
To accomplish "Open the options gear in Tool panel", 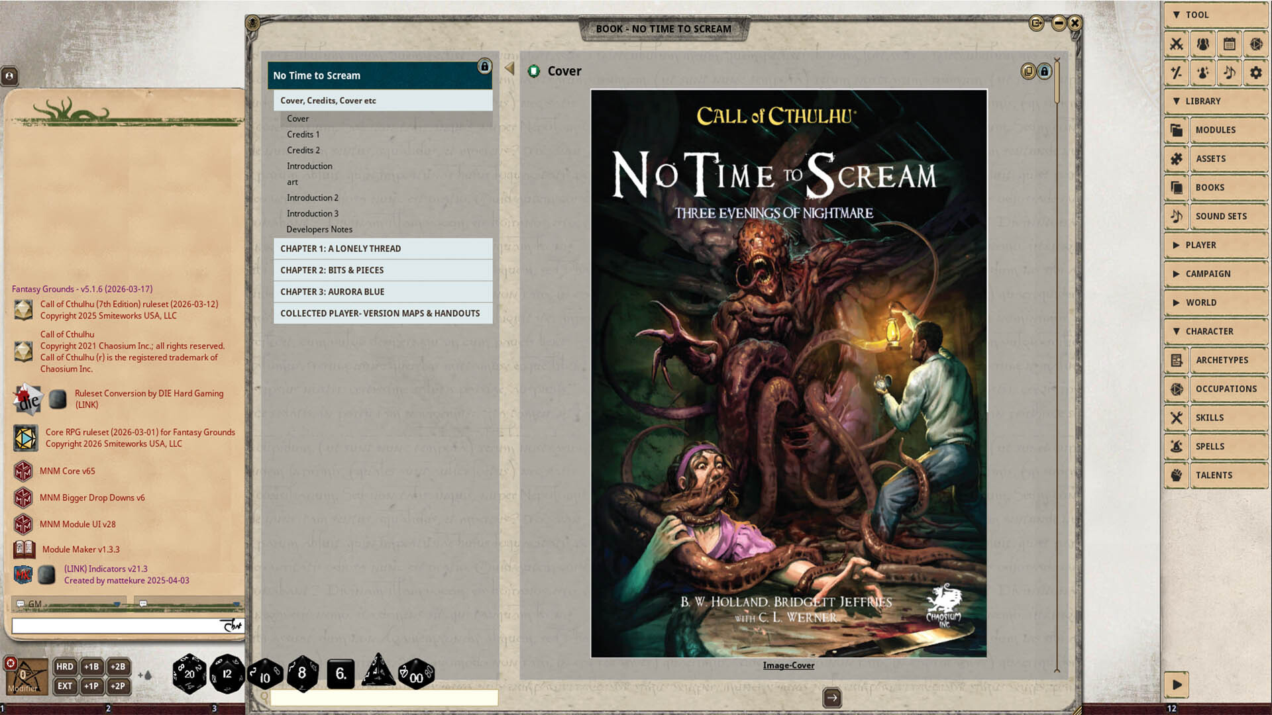I will point(1256,73).
